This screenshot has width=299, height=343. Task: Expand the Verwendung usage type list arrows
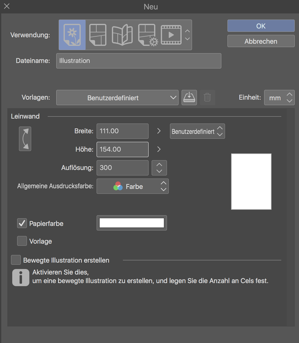pos(187,35)
